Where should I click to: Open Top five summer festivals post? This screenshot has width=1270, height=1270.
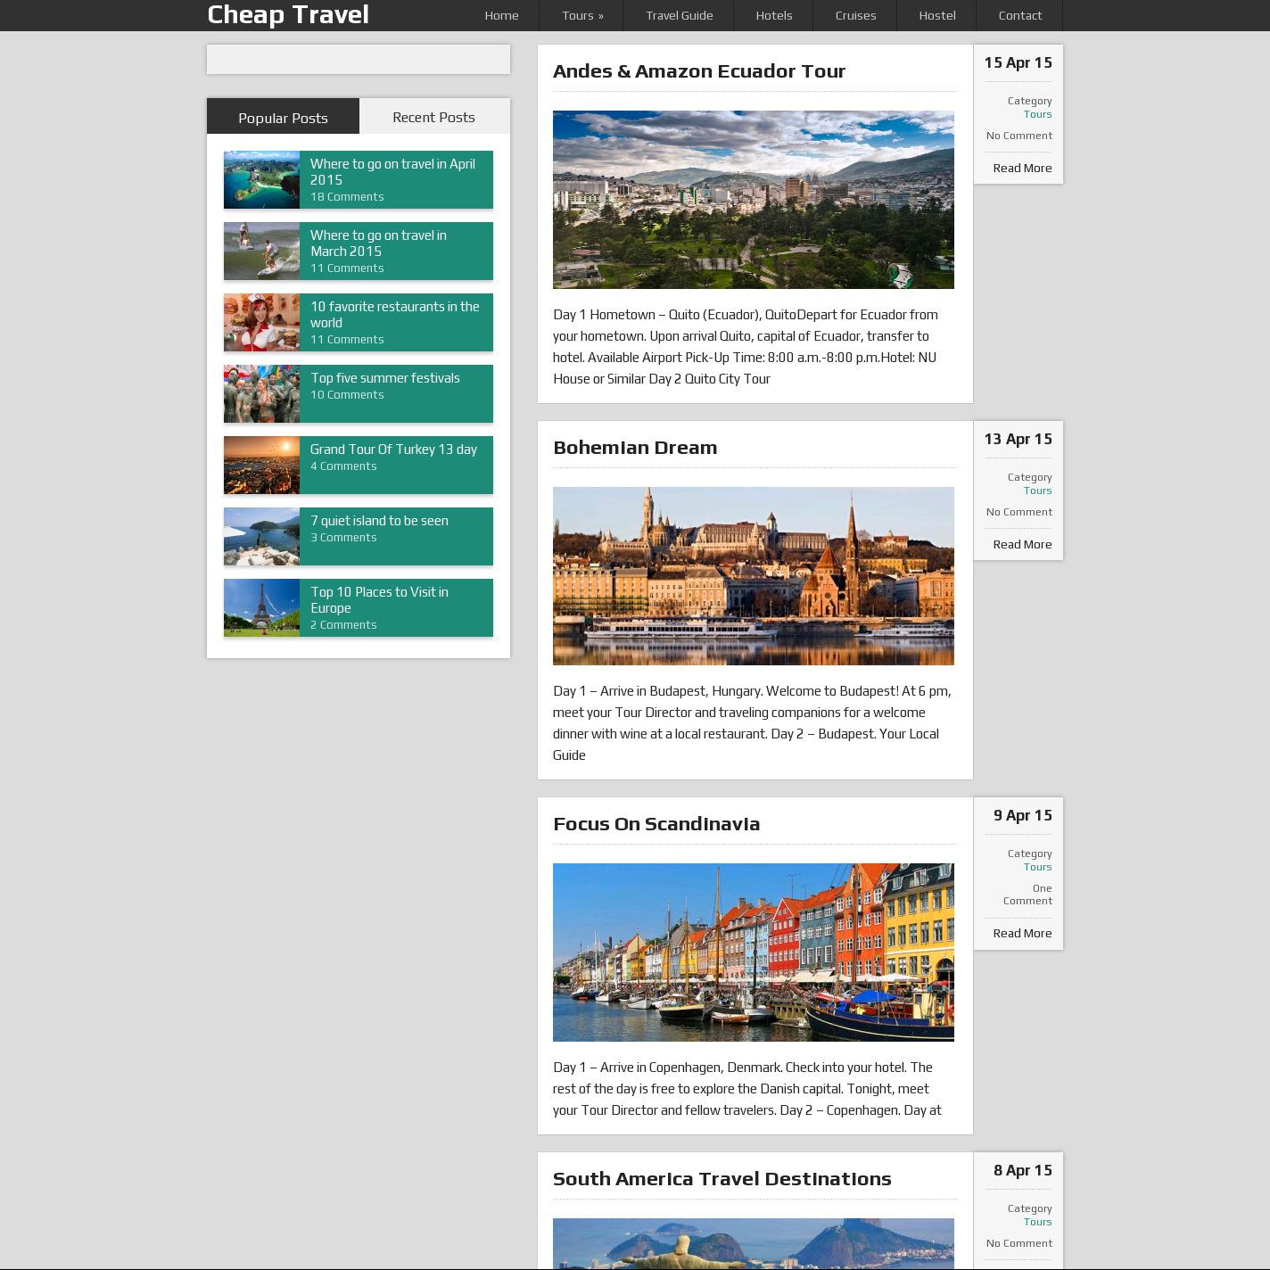[x=384, y=378]
